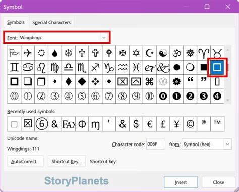
Task: Pick recently used empty checkbox symbol
Action: click(14, 124)
